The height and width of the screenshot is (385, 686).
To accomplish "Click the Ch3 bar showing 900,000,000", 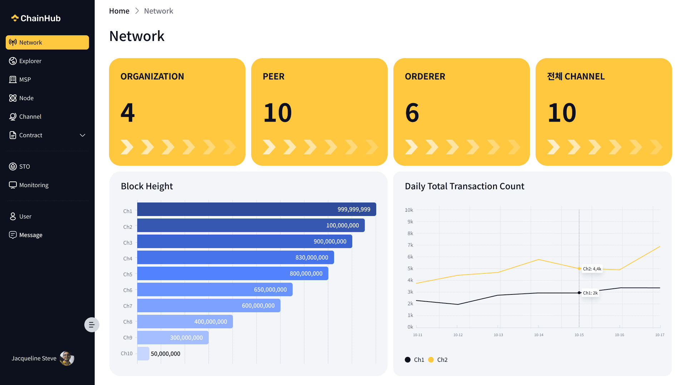I will tap(245, 241).
